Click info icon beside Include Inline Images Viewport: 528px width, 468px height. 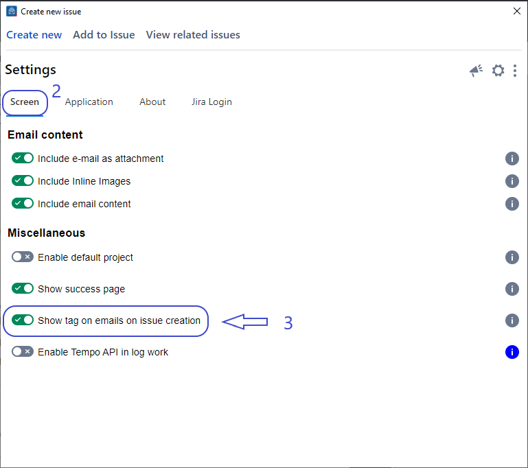(x=512, y=181)
